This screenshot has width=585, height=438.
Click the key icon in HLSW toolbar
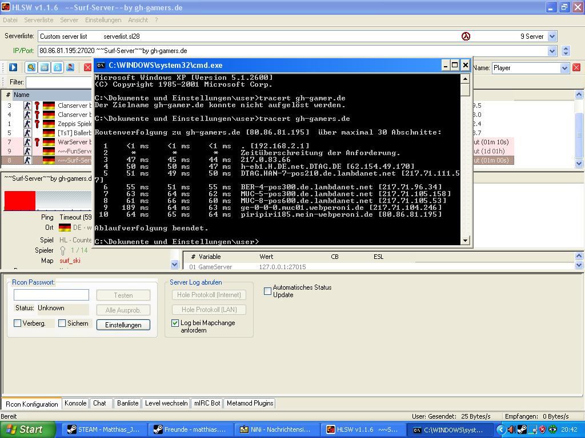31,67
